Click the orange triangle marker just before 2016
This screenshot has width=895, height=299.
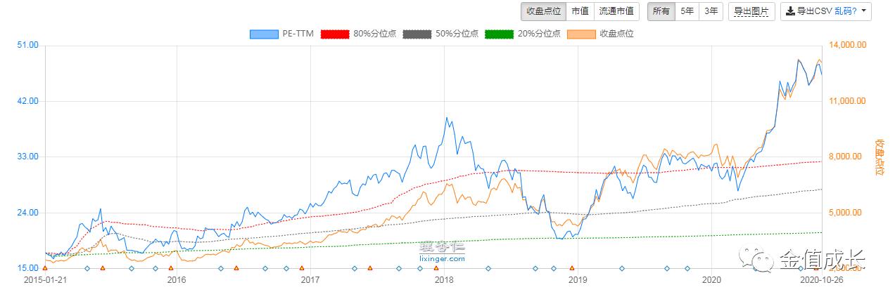tap(170, 268)
